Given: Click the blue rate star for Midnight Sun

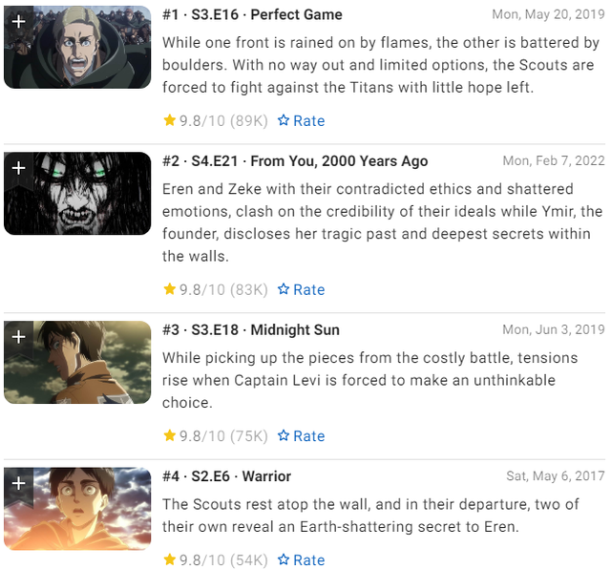Looking at the screenshot, I should [x=284, y=435].
